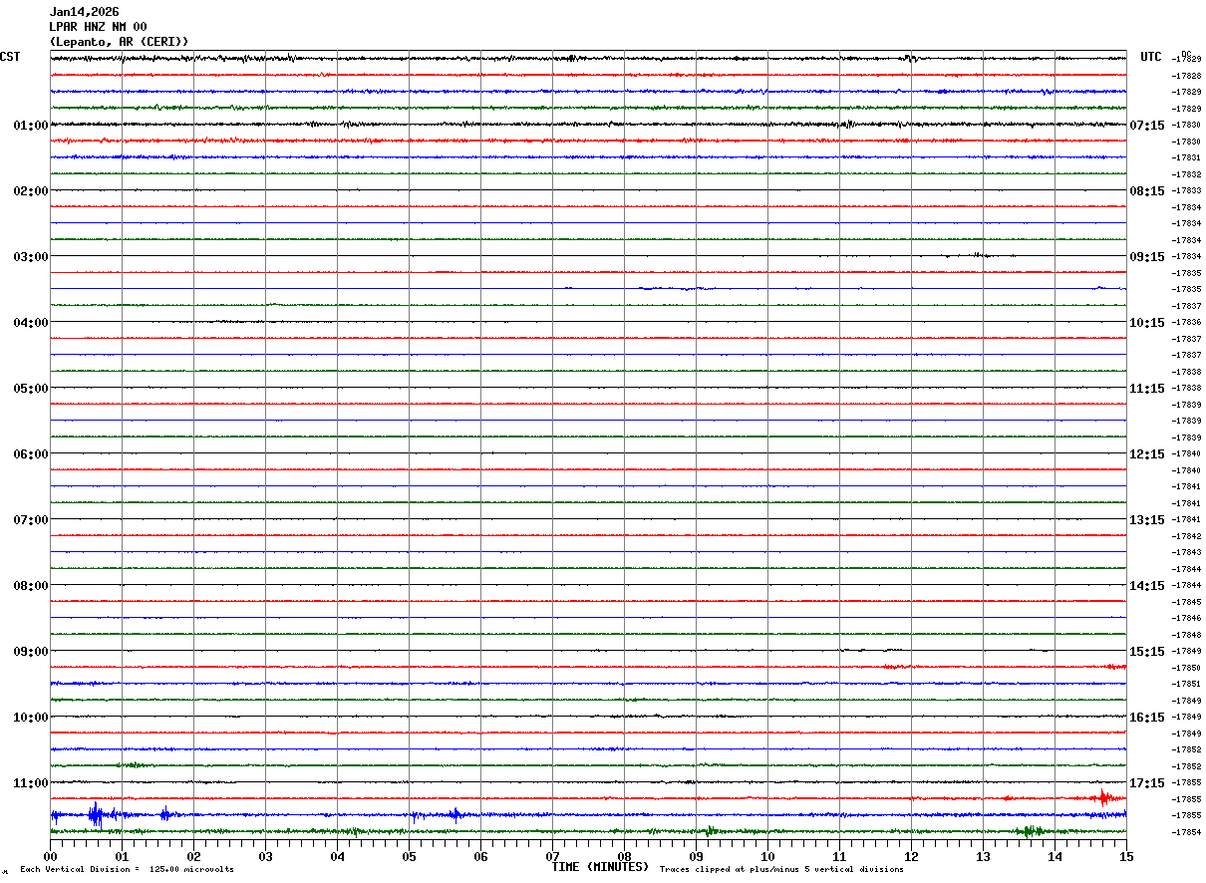The image size is (1206, 883).
Task: Click the 01:00 CST row label
Action: click(31, 126)
